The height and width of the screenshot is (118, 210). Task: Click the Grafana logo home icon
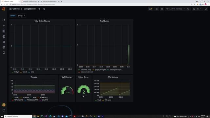[4, 9]
